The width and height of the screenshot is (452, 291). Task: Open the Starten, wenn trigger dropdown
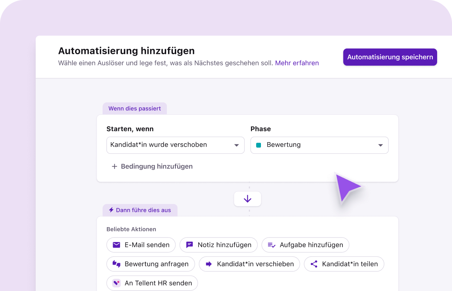coord(175,145)
